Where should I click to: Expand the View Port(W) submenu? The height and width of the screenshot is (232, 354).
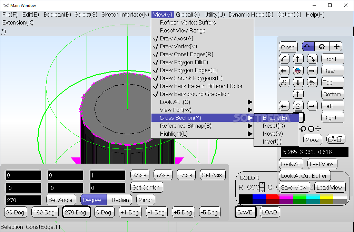203,110
